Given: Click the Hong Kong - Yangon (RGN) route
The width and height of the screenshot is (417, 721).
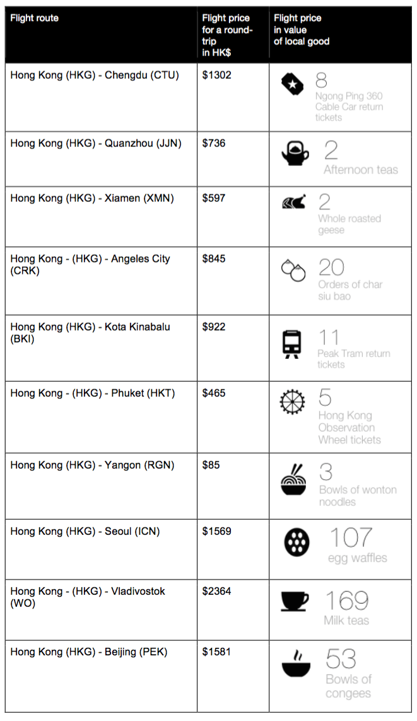Looking at the screenshot, I should pyautogui.click(x=92, y=465).
